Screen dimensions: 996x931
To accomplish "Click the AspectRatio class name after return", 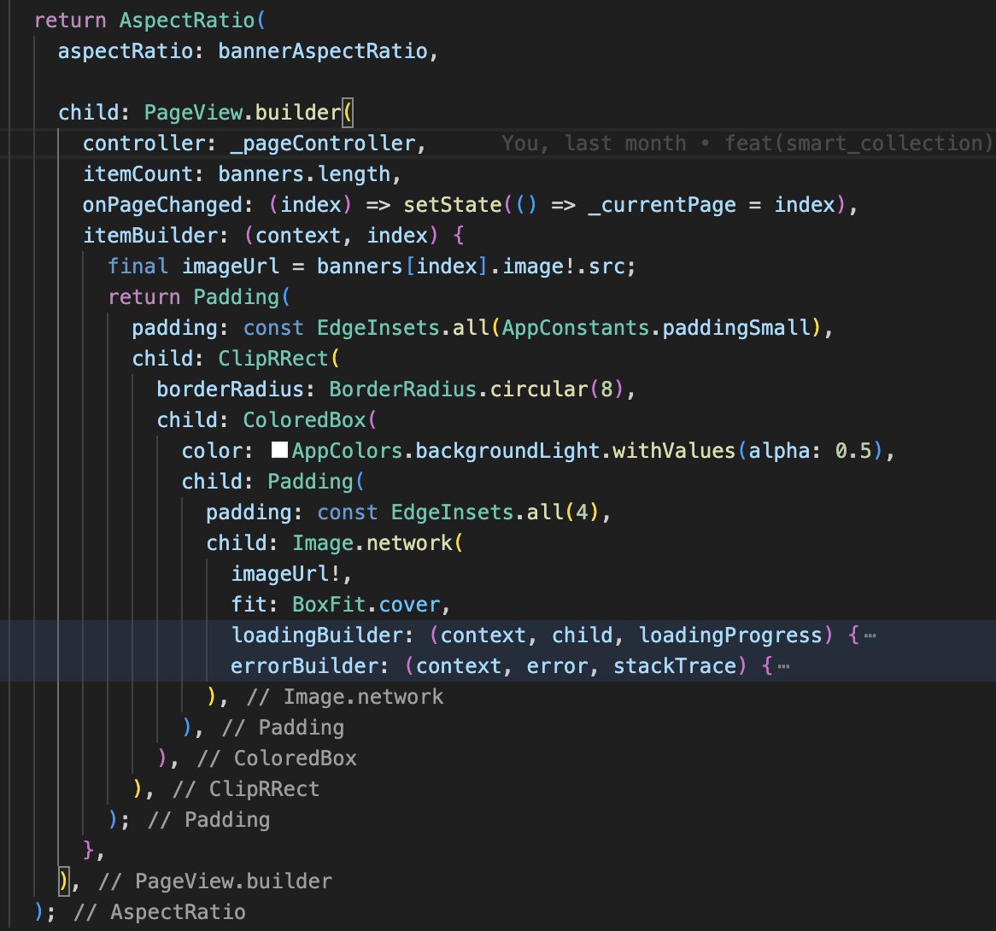I will [x=187, y=20].
